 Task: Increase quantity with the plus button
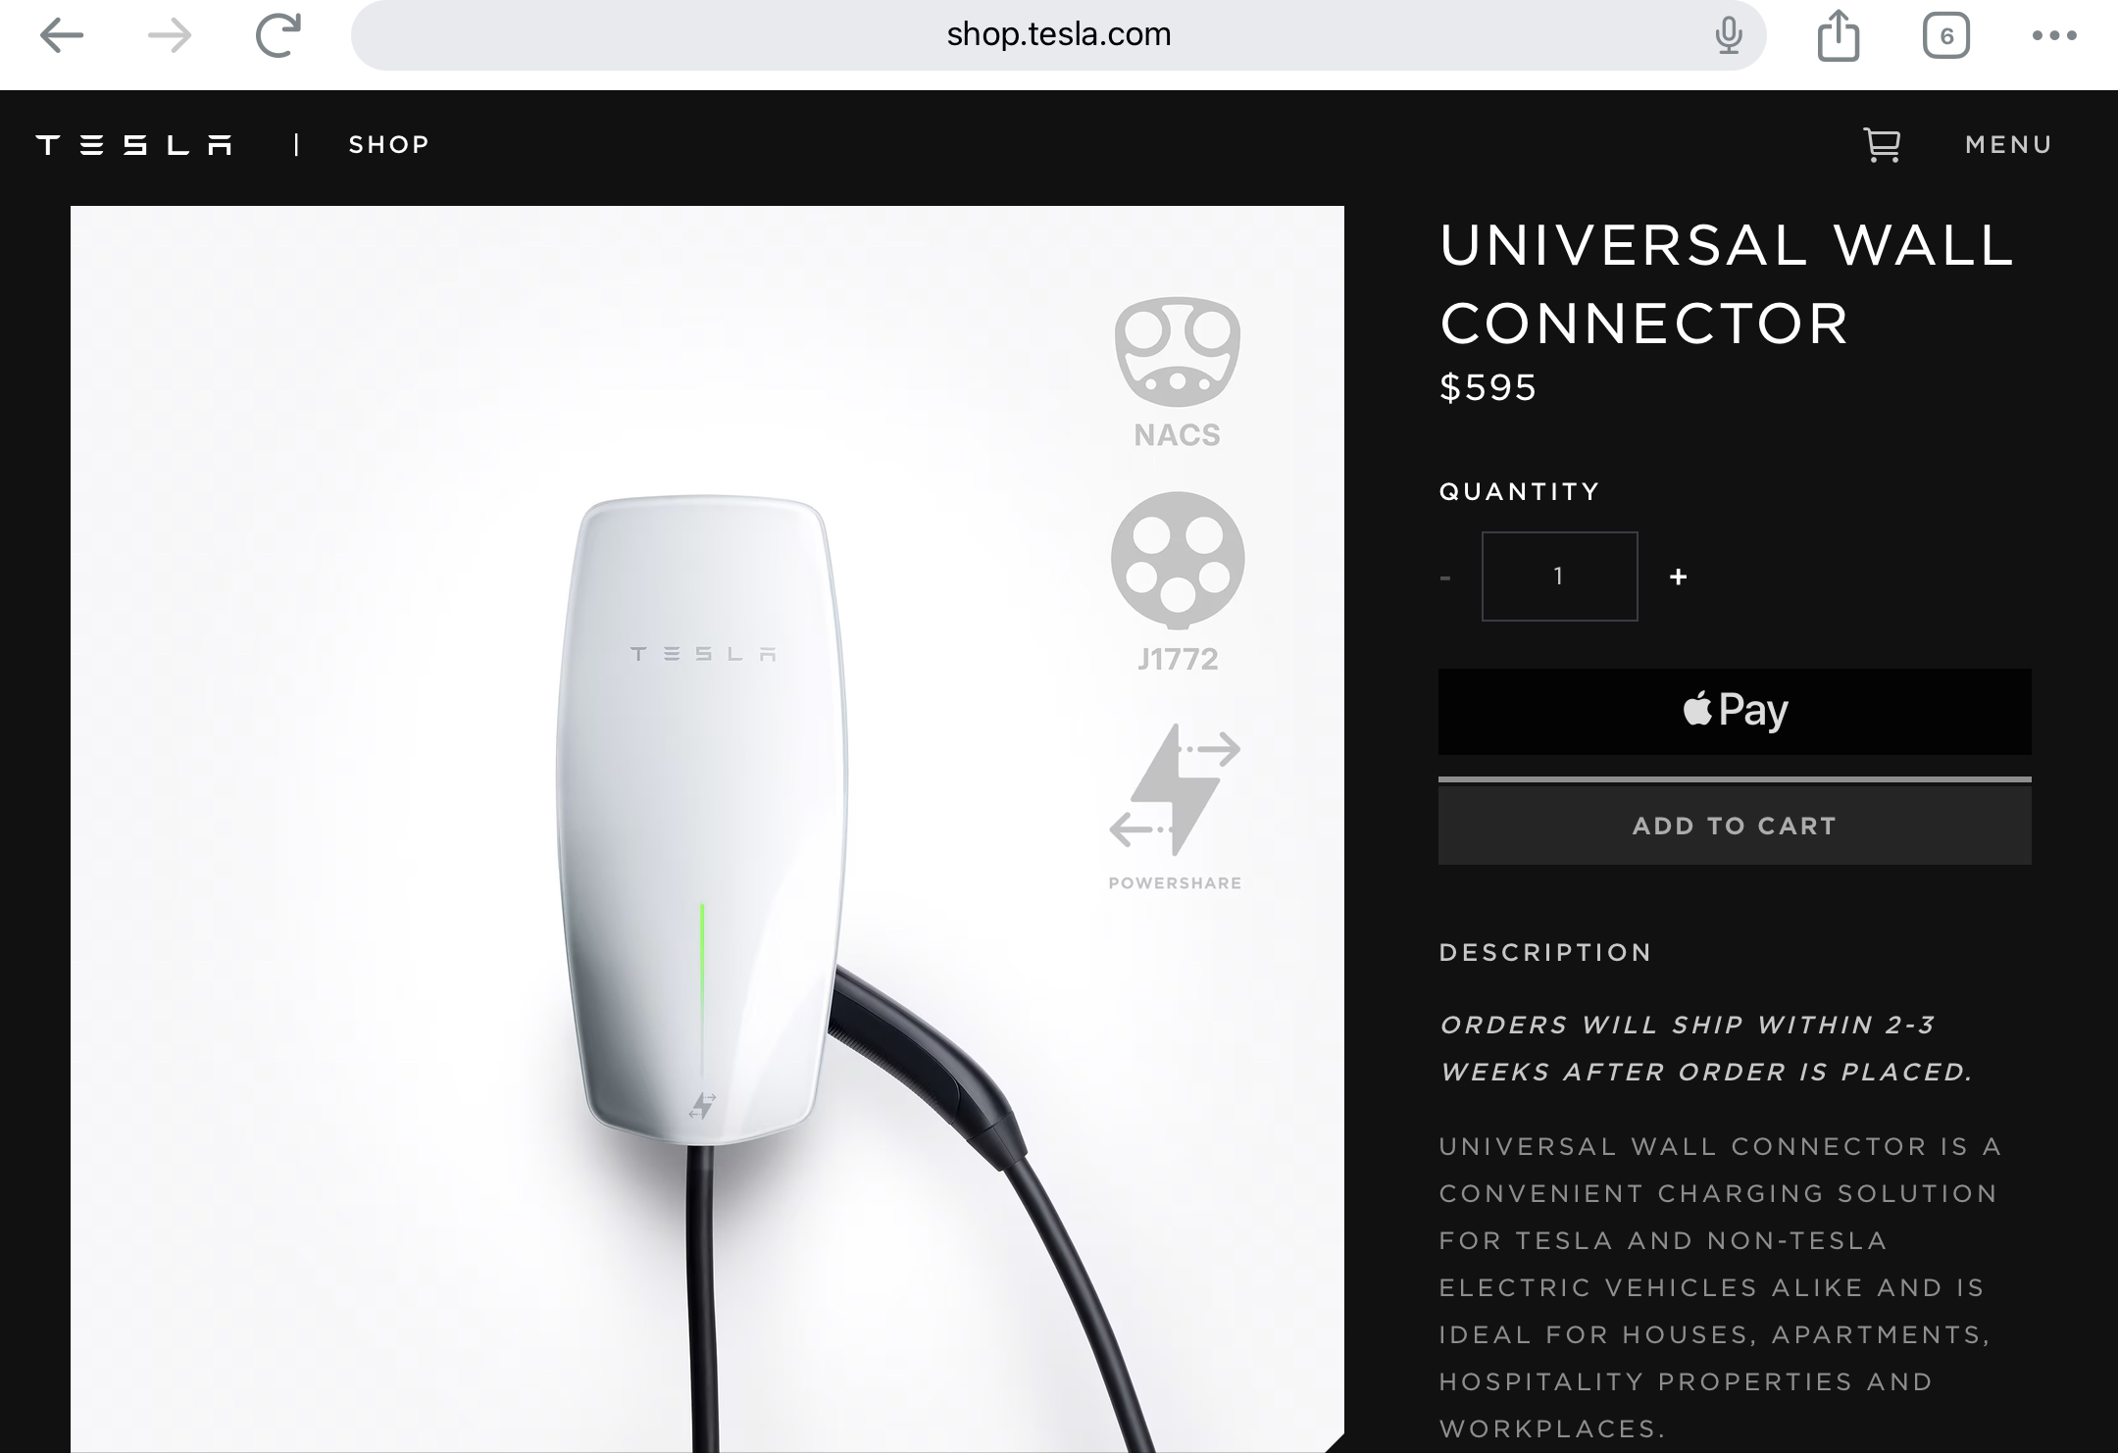click(x=1678, y=576)
